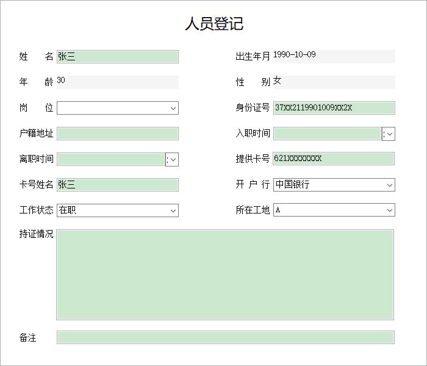The image size is (427, 366).
Task: Click the 人员登记 form title
Action: pyautogui.click(x=214, y=23)
